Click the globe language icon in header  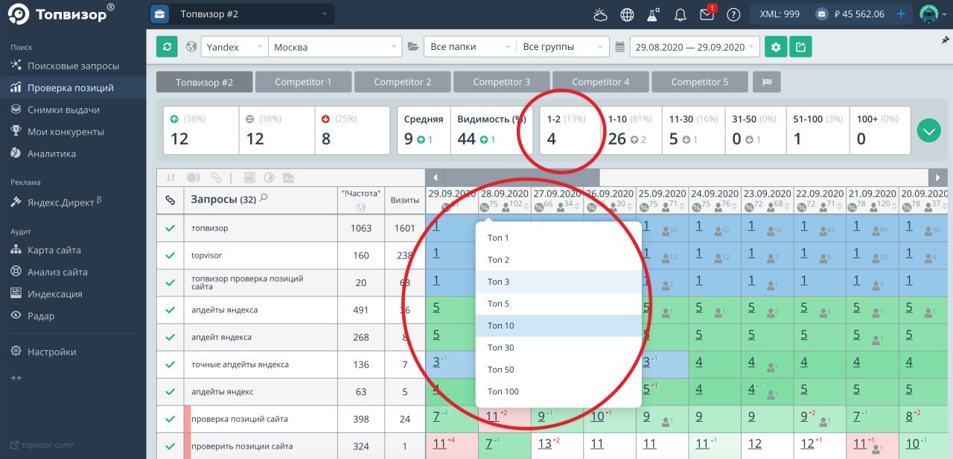pos(628,14)
